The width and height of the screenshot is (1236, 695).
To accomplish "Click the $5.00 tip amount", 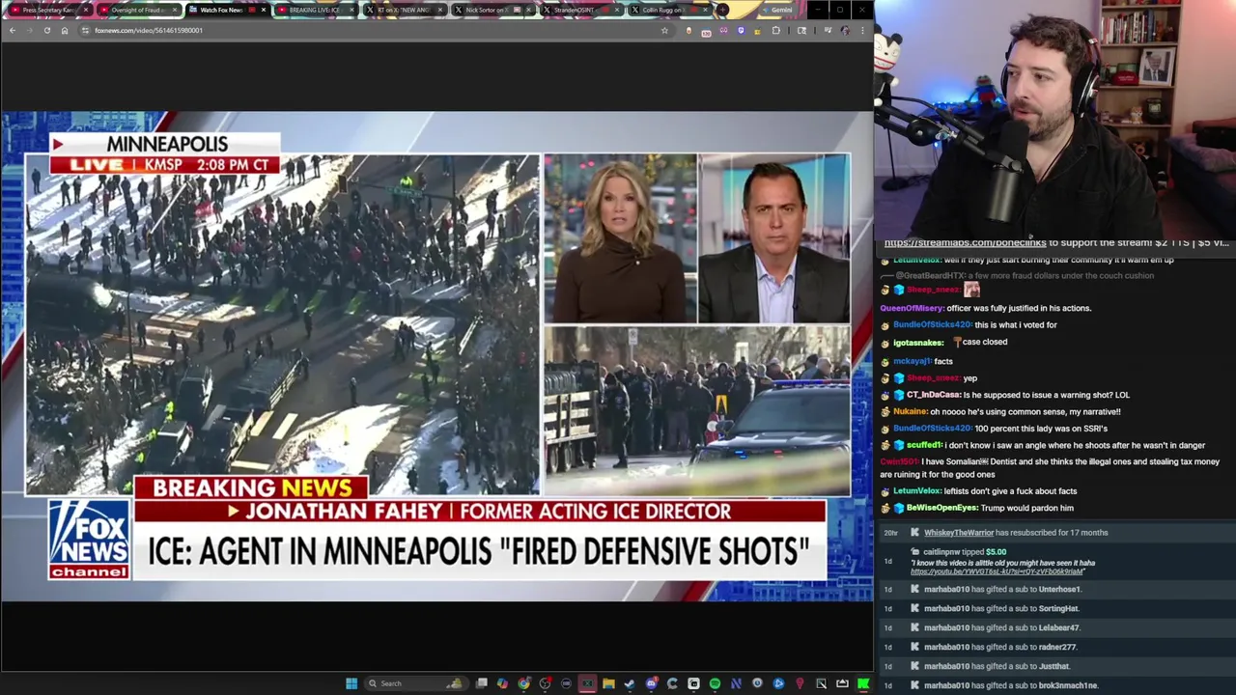I will click(x=995, y=552).
